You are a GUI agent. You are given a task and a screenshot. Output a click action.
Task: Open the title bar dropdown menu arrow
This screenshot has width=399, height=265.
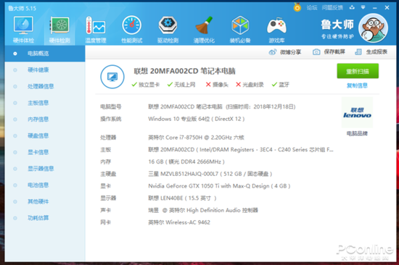point(363,7)
